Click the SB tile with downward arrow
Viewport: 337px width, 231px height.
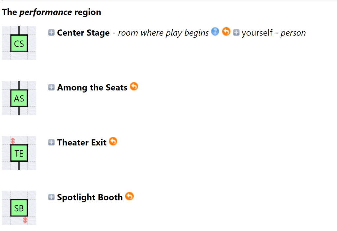(x=19, y=208)
